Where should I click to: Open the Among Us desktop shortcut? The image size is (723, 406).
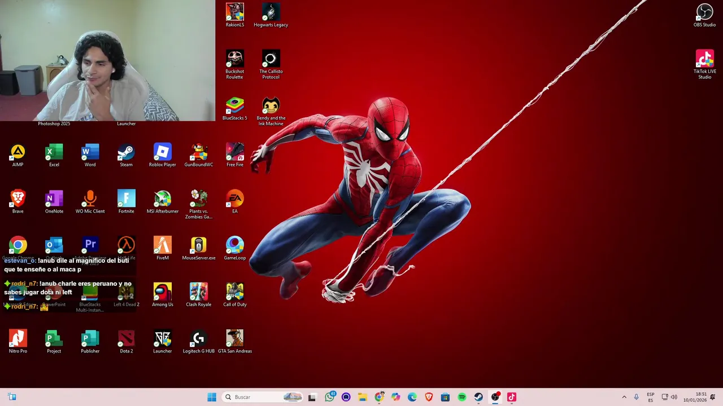tap(162, 295)
